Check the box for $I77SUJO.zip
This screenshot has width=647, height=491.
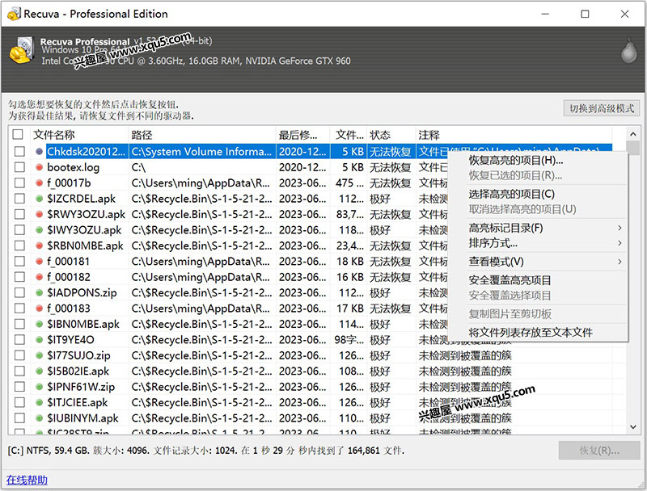(19, 355)
